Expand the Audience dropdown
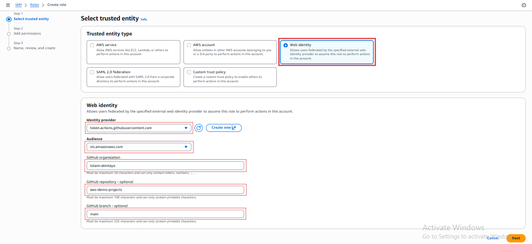Viewport: 532px width, 244px height. (139, 146)
